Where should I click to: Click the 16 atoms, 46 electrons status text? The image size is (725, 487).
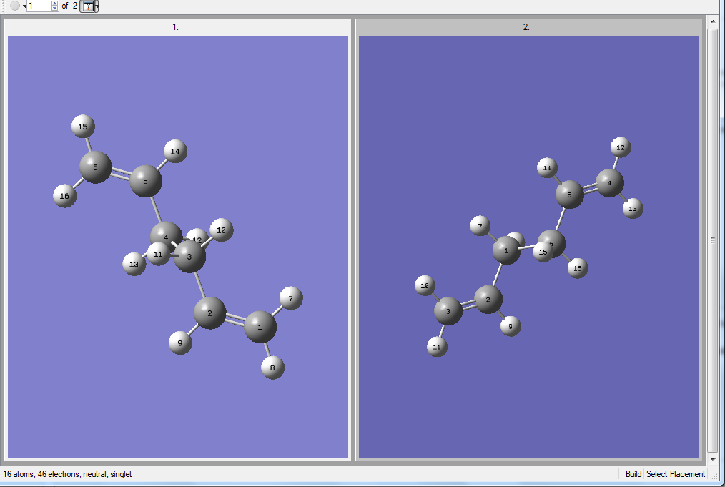(67, 474)
